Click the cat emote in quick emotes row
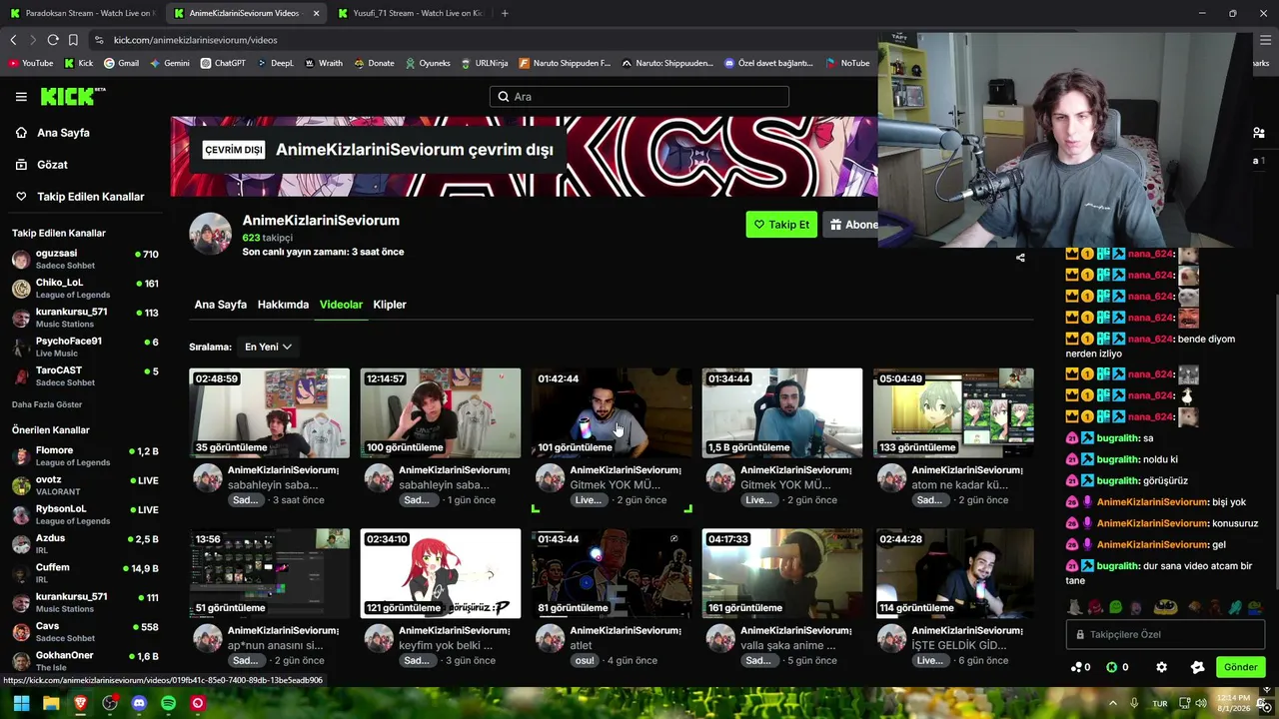 [1074, 607]
